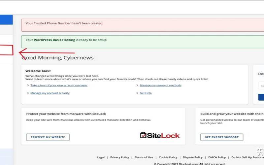The height and width of the screenshot is (165, 264).
Task: Select the blue highlighted sidebar item at top
Action: tap(6, 20)
